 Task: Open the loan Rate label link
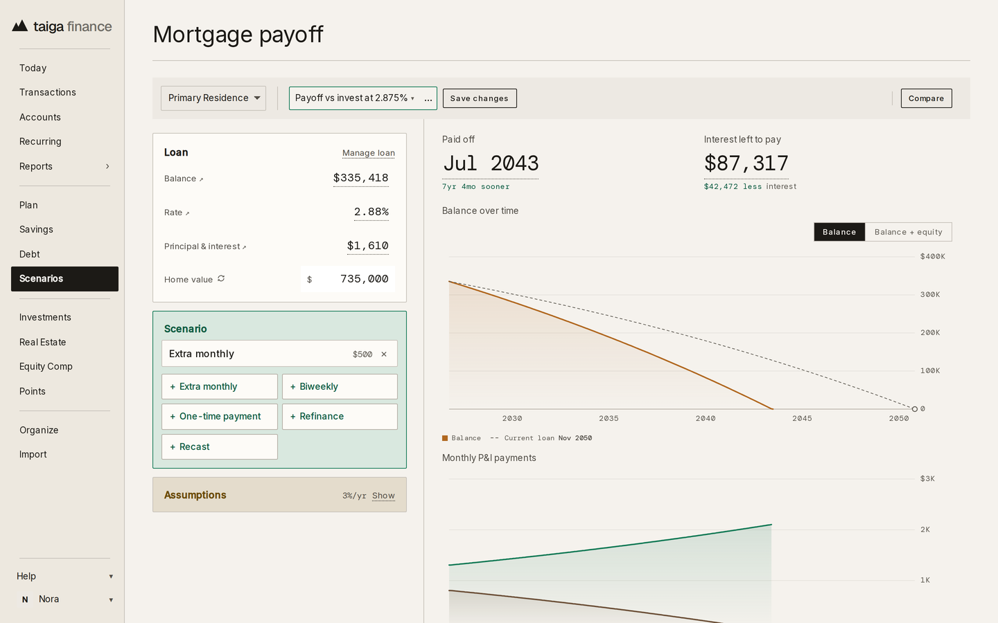pos(177,213)
